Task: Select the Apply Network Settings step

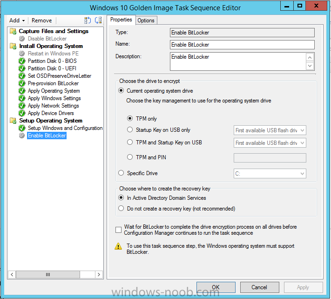Action: tap(53, 106)
